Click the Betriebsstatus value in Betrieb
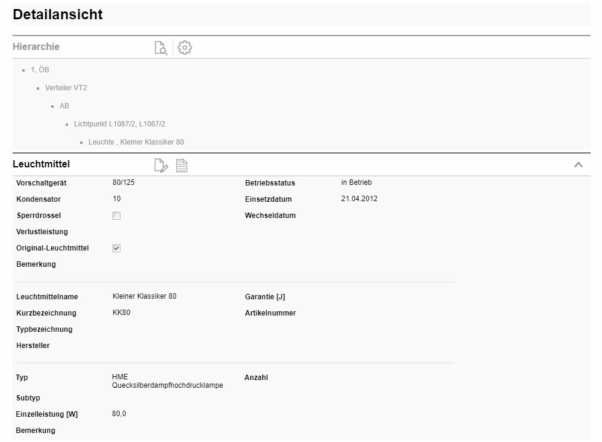Screen dimensions: 602x442 point(357,182)
